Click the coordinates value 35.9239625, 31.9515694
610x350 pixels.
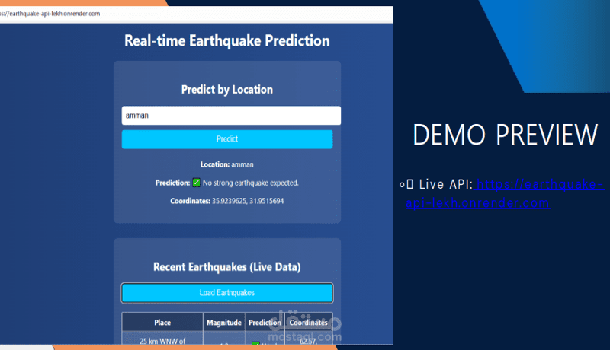(x=248, y=201)
